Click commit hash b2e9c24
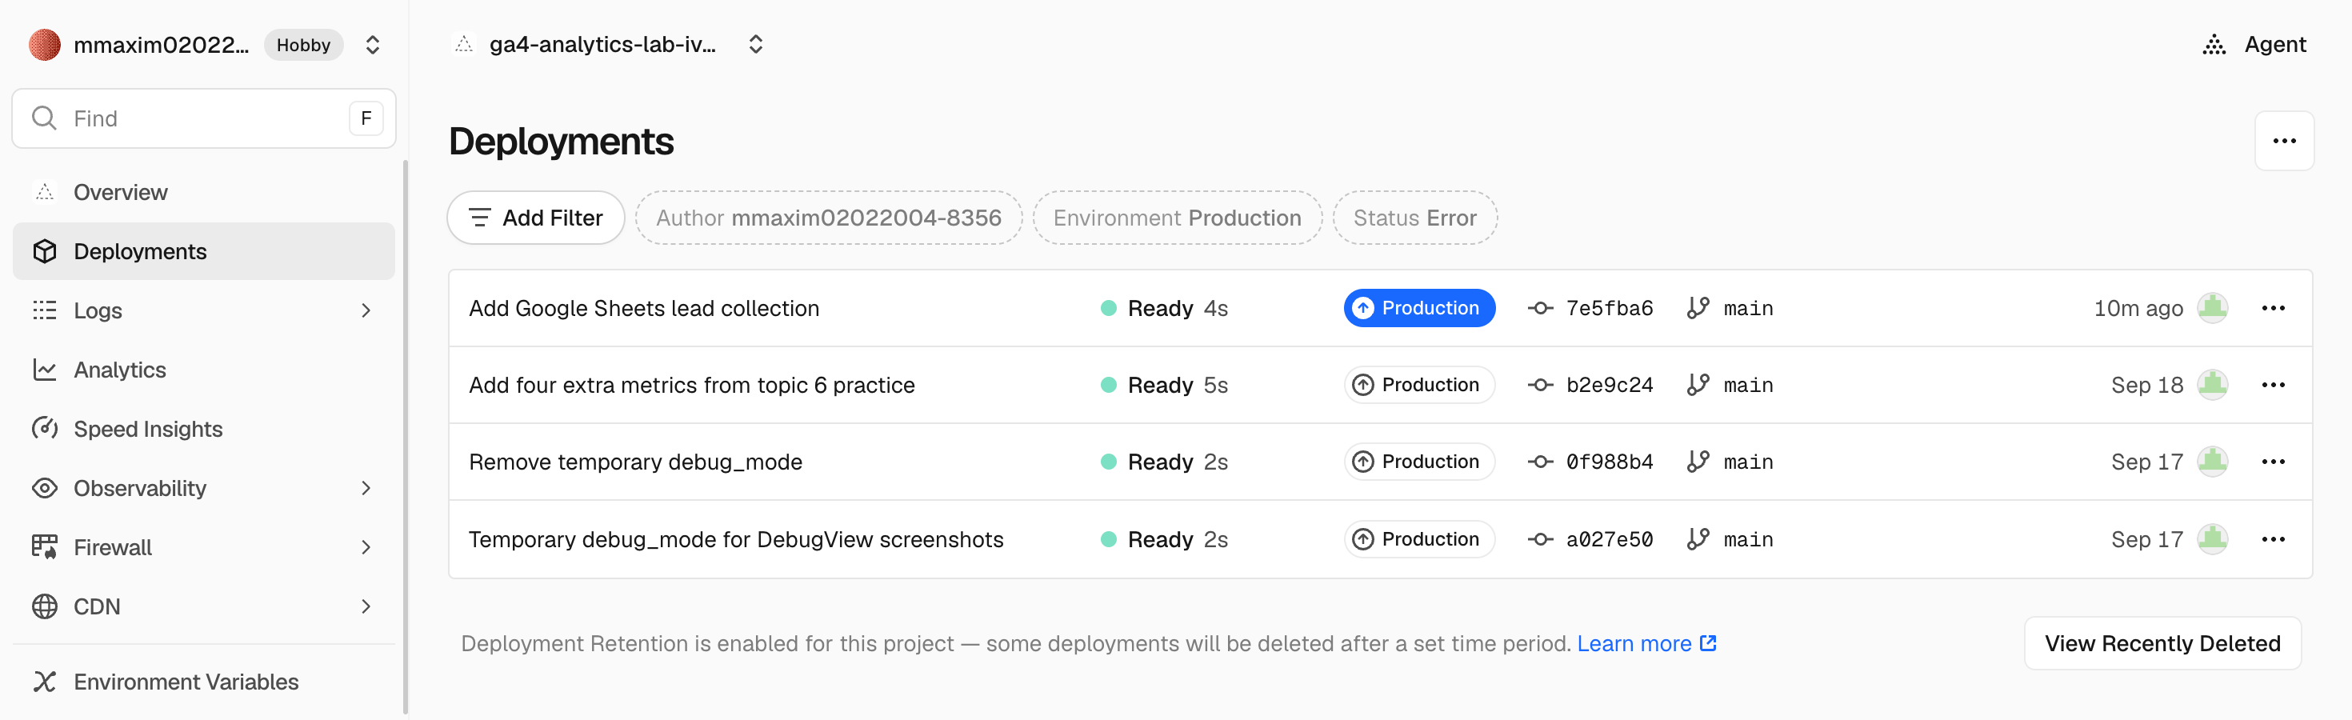This screenshot has width=2352, height=720. point(1609,385)
